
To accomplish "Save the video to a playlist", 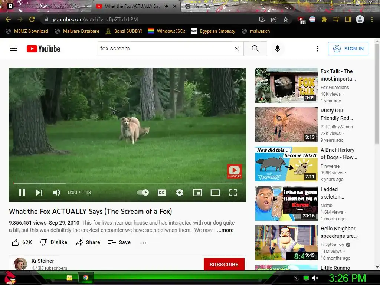I will pyautogui.click(x=119, y=242).
